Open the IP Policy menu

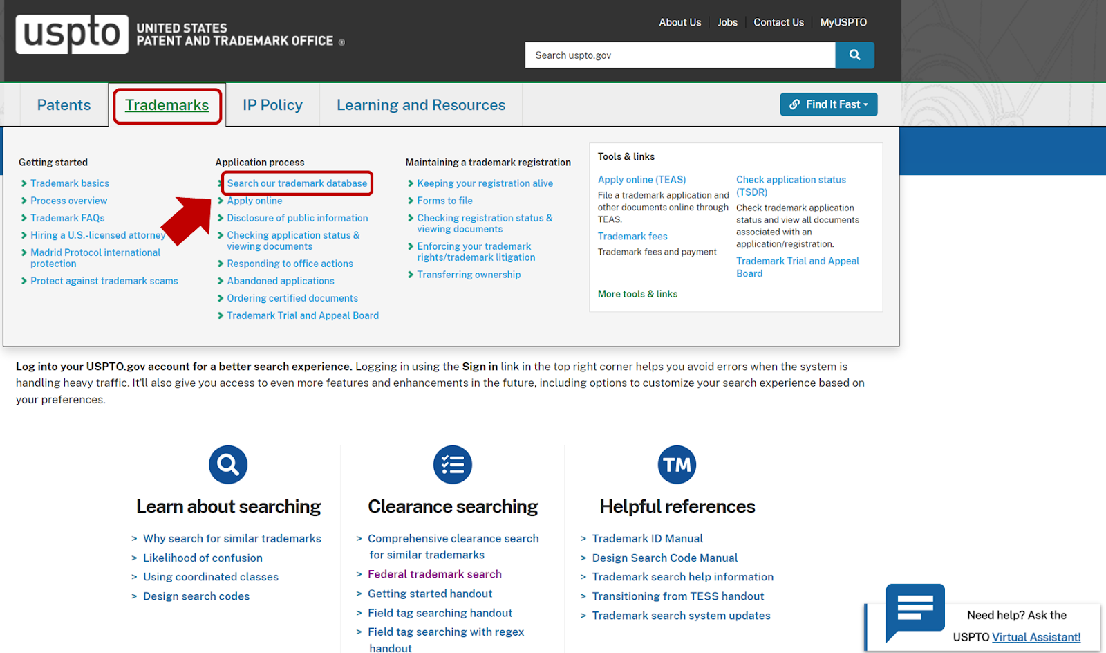(272, 105)
